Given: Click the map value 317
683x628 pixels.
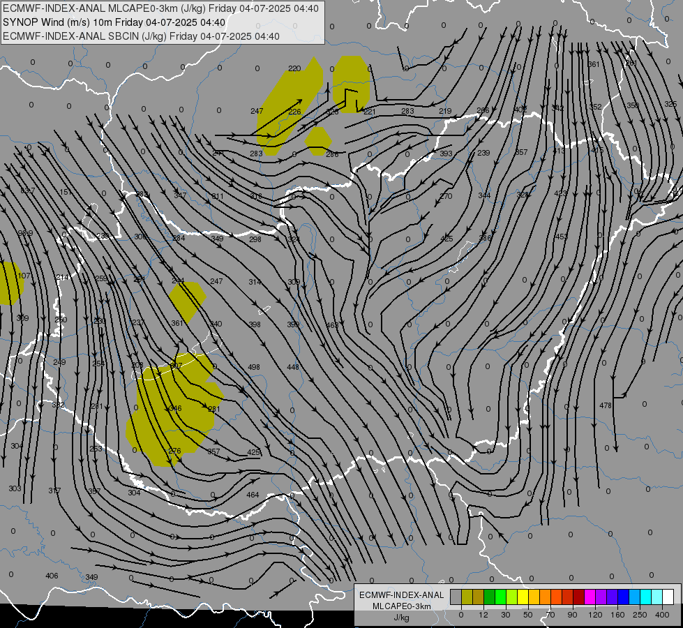Looking at the screenshot, I should pos(54,491).
